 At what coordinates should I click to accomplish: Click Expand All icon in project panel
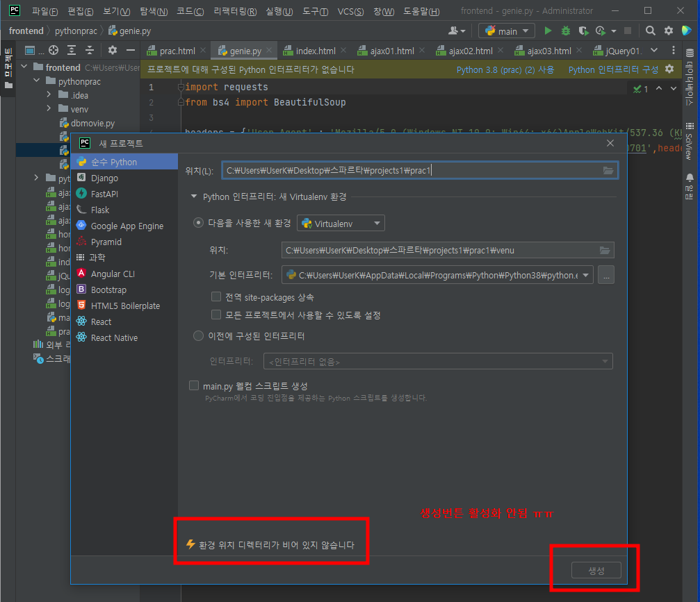click(x=72, y=51)
